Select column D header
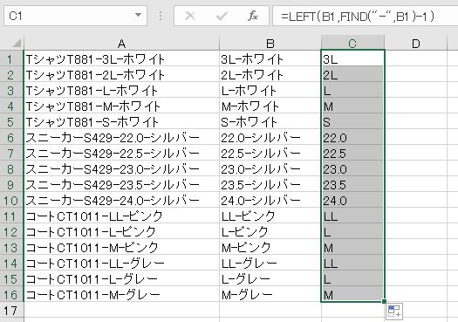Image resolution: width=458 pixels, height=322 pixels. pyautogui.click(x=416, y=44)
